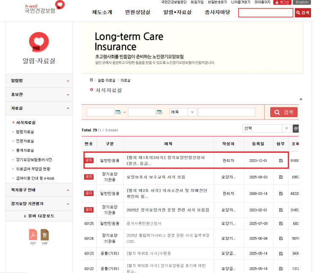Open the 의사소견서 및 치매진단 post
The image size is (314, 273).
[167, 193]
